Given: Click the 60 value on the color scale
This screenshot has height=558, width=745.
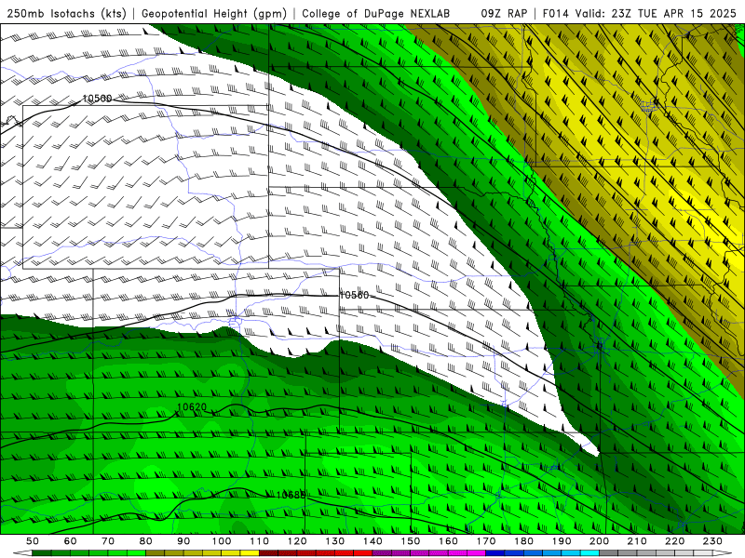Looking at the screenshot, I should point(70,541).
